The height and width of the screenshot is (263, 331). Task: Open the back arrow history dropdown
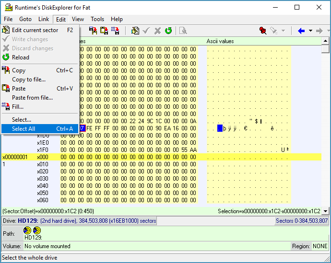click(x=310, y=31)
